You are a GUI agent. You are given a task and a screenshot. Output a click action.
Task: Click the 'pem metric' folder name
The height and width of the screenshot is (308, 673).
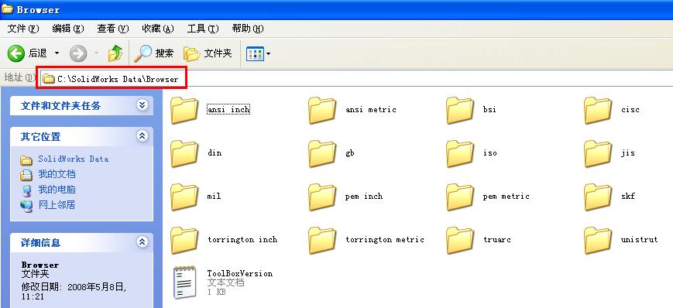[x=506, y=196]
